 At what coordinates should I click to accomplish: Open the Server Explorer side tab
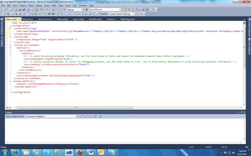click(2, 26)
